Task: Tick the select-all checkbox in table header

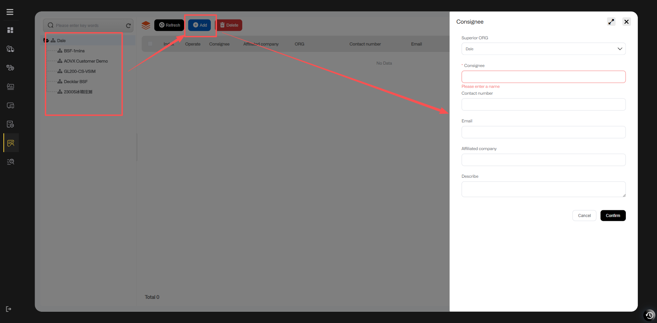Action: (150, 44)
